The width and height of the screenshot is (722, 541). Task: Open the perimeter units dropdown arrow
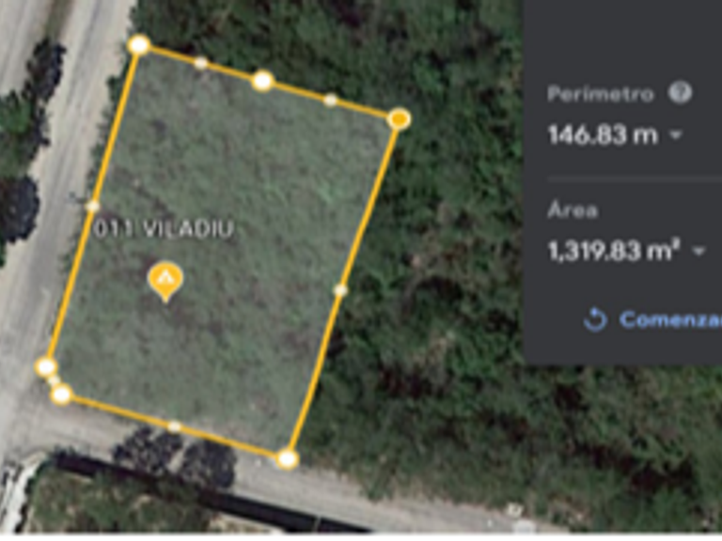(676, 135)
